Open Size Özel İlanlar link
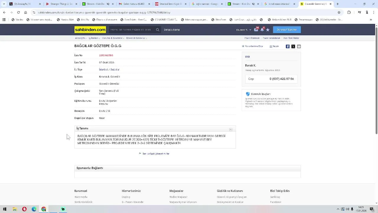 (291, 38)
